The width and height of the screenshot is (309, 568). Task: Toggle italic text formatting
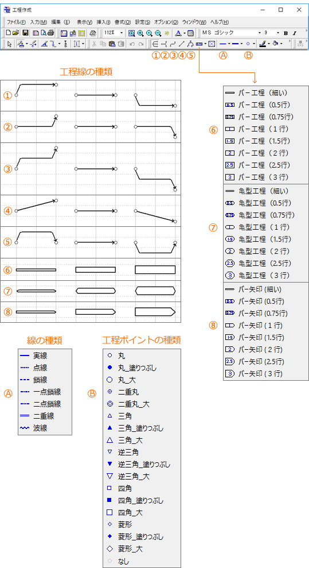click(295, 33)
